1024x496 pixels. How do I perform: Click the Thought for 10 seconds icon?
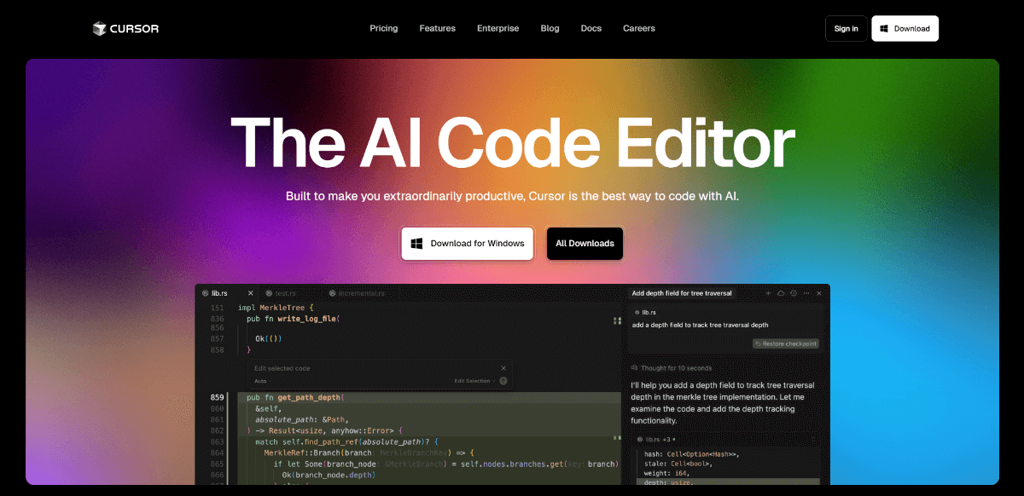635,368
